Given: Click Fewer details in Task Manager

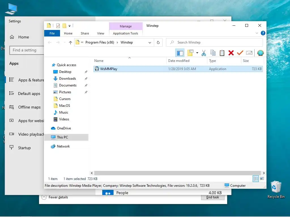Looking at the screenshot, I should click(x=58, y=197).
